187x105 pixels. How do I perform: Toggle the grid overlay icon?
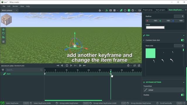pos(114,10)
